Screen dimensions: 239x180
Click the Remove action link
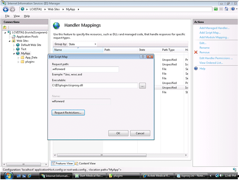click(x=204, y=52)
